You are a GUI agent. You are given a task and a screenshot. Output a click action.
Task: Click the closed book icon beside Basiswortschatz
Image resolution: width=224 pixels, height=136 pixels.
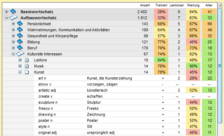(13, 12)
